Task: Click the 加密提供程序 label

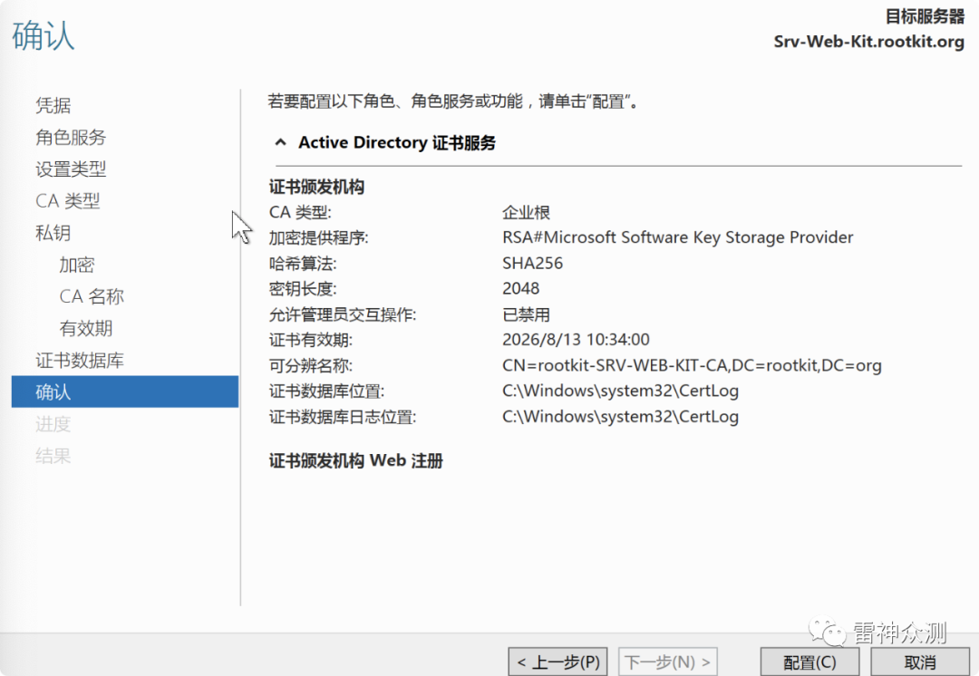Action: [x=318, y=237]
